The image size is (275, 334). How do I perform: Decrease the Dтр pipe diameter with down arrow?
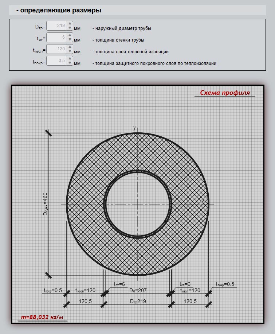tap(70, 28)
